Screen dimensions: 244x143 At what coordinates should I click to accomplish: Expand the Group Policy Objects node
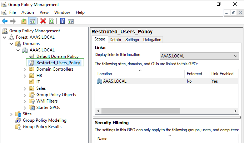[x=25, y=95]
